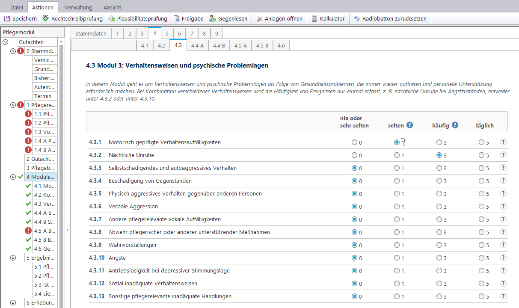Select häufig (3) for Beschädigung von Gegenständen

click(439, 181)
